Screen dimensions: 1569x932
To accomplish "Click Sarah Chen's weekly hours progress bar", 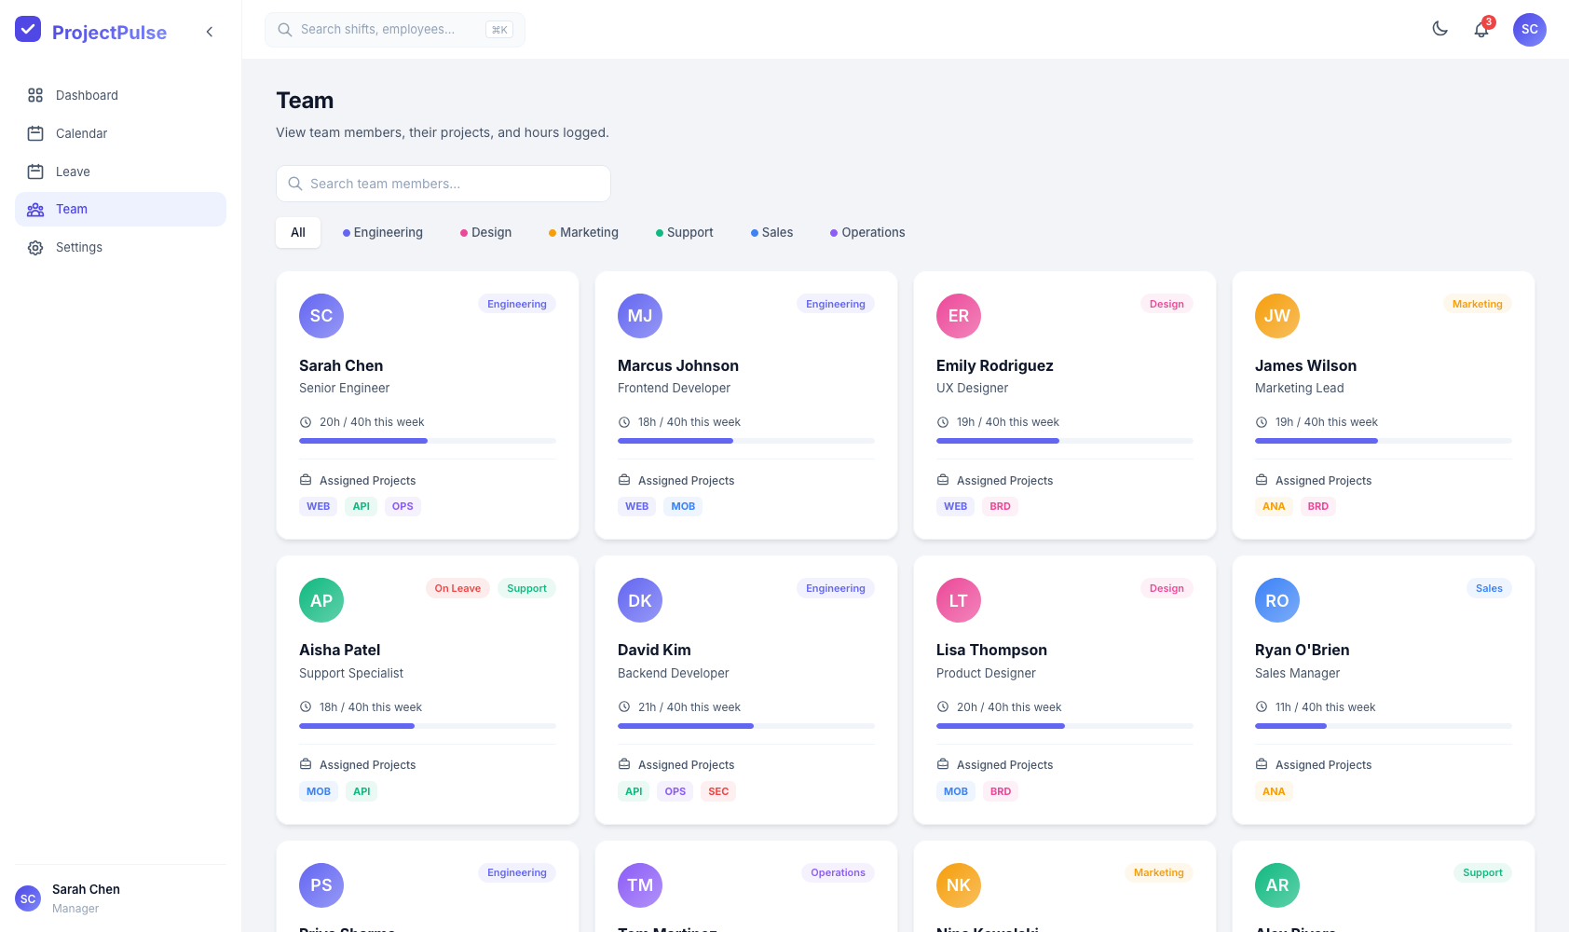I will pyautogui.click(x=428, y=441).
